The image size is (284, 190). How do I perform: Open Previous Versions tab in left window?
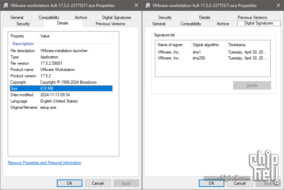110,24
